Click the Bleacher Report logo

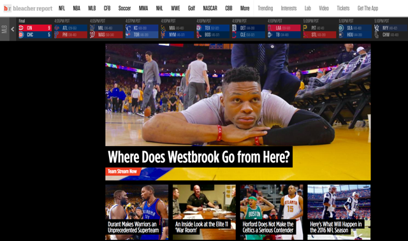(28, 8)
